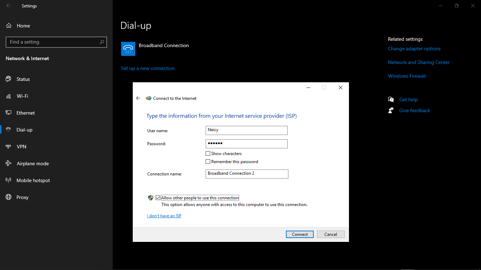Click the Proxy globe icon
Screen dimensions: 481x270
point(8,197)
